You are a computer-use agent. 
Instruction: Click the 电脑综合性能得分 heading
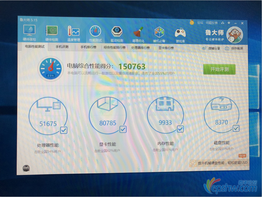90,66
